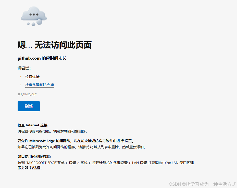Image resolution: width=237 pixels, height=188 pixels.
Task: Click the 如果使用代理服务器: heading
Action: (x=34, y=157)
